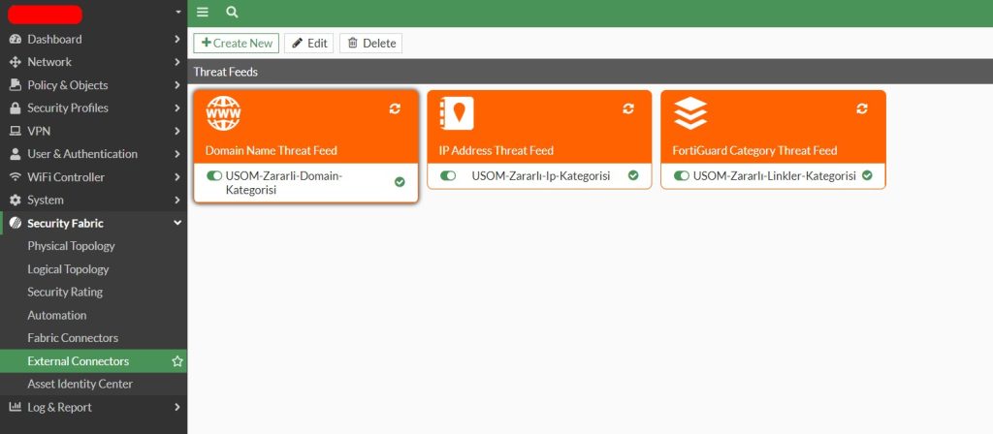The image size is (993, 434).
Task: Go to Asset Identity Center
Action: 80,384
